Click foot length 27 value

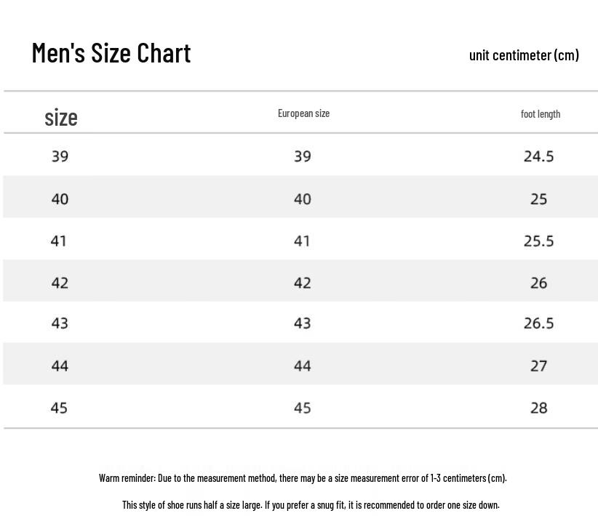click(538, 366)
